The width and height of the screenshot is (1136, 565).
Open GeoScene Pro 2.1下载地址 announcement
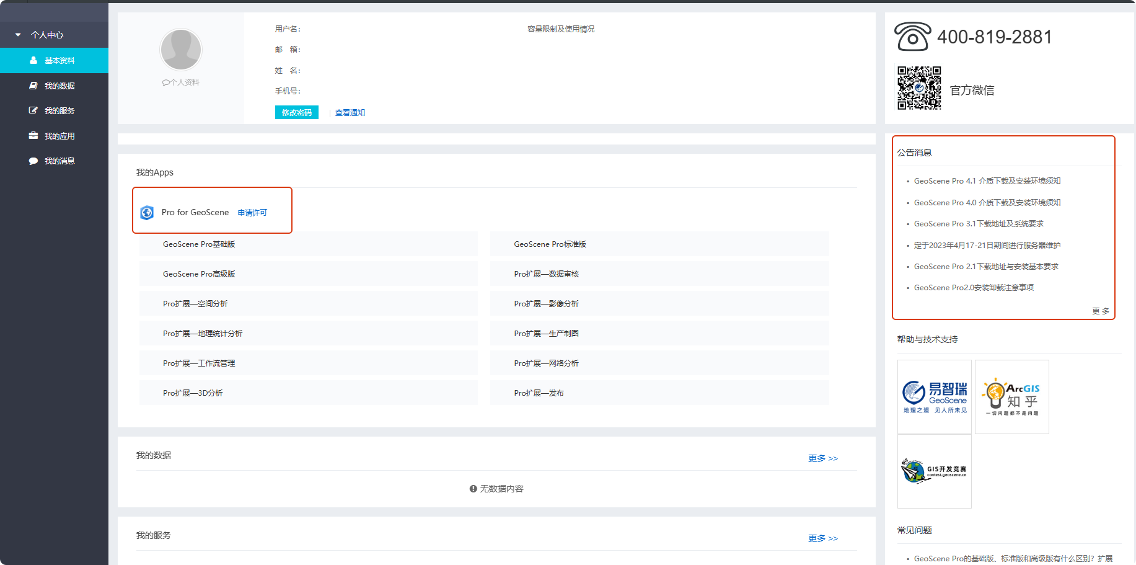pyautogui.click(x=986, y=267)
